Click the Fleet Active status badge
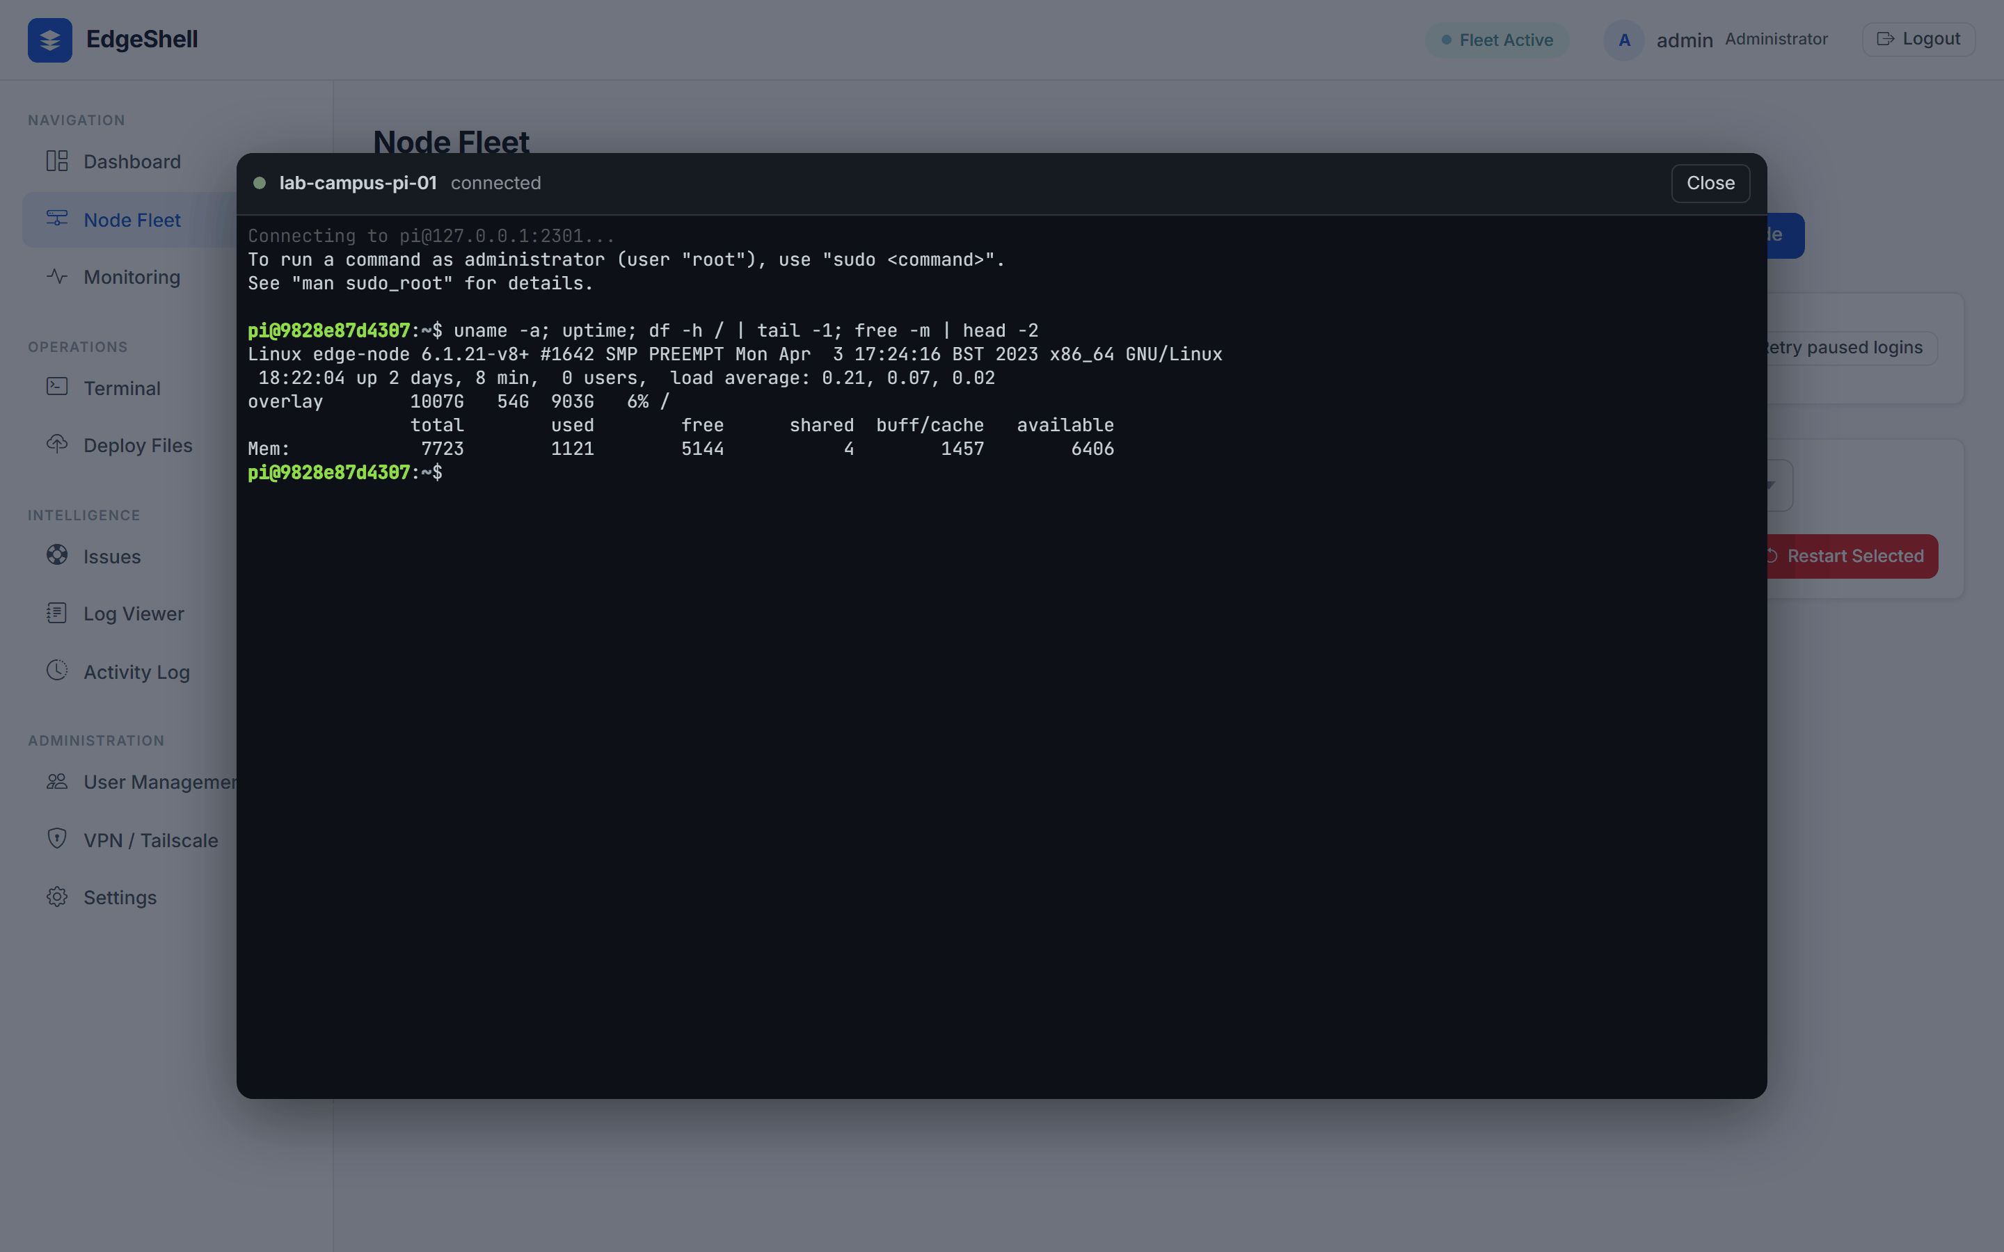Screen dimensions: 2004x1252 pos(1496,40)
